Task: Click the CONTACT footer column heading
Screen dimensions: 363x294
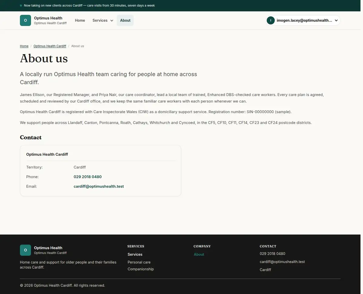Action: 268,246
